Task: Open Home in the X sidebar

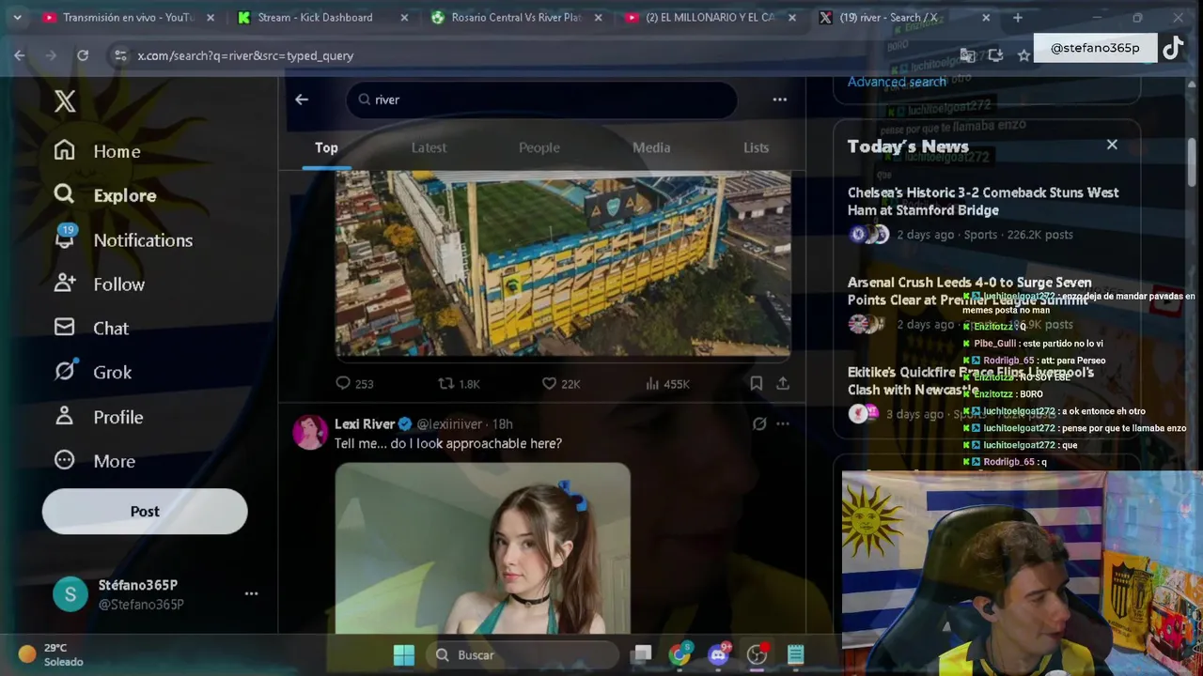Action: point(98,151)
